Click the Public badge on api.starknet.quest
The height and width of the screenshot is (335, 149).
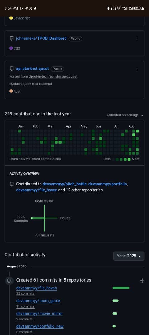coord(57,69)
